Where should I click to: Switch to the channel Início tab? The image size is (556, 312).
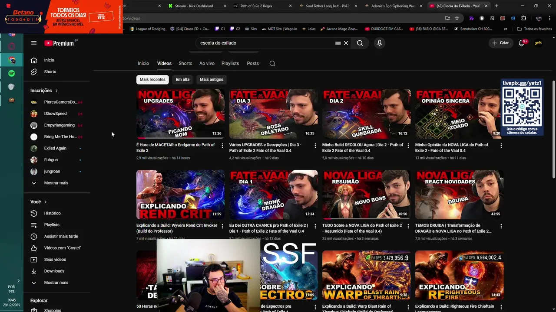pyautogui.click(x=143, y=64)
